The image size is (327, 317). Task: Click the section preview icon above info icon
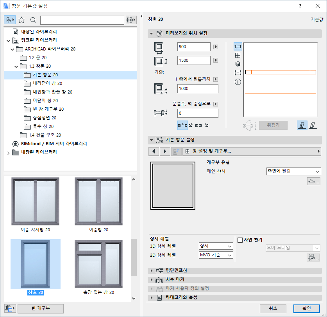click(238, 73)
